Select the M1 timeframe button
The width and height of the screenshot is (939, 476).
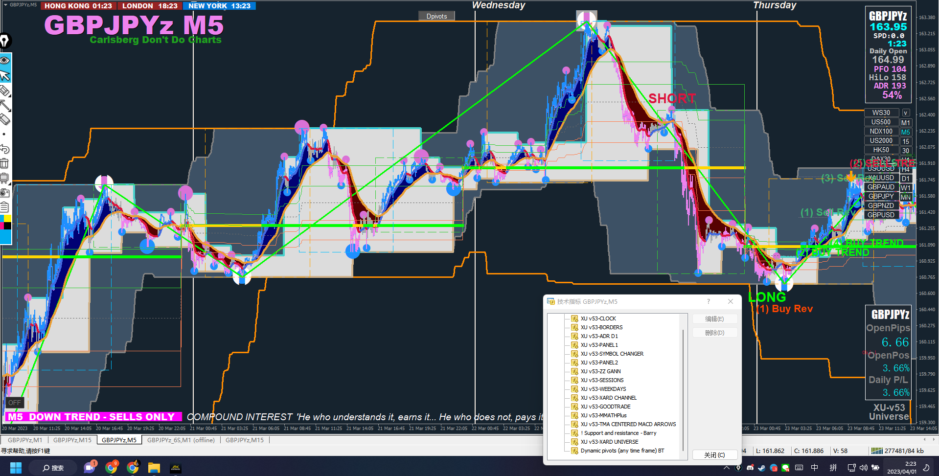pyautogui.click(x=906, y=123)
